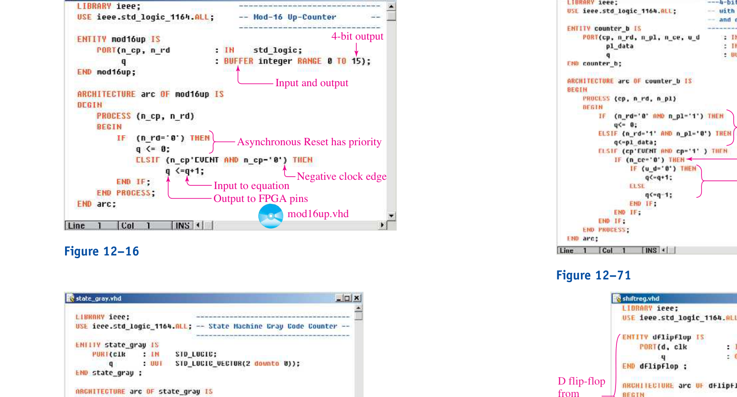Click the mod16up editor scroll-down arrow
Viewport: 737px width, 397px height.
(391, 216)
